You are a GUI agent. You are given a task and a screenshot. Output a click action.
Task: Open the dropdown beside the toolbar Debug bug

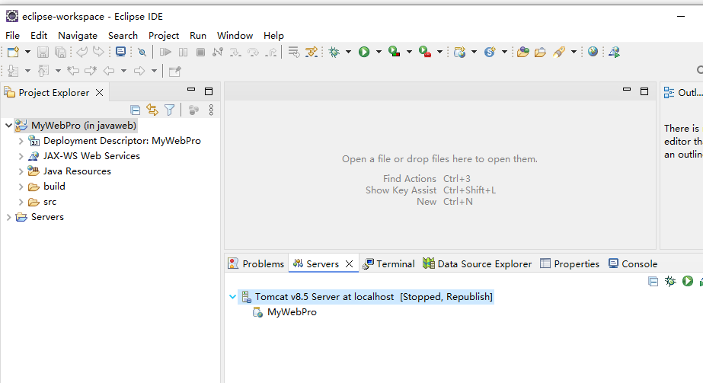[x=348, y=52]
